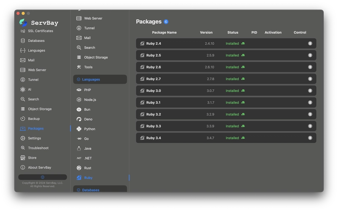Switch to the PHP packages category
This screenshot has width=338, height=211.
87,90
